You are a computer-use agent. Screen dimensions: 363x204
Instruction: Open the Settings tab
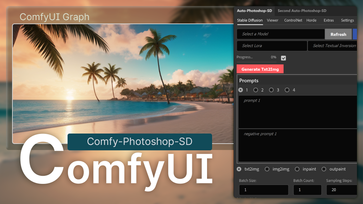tap(347, 20)
